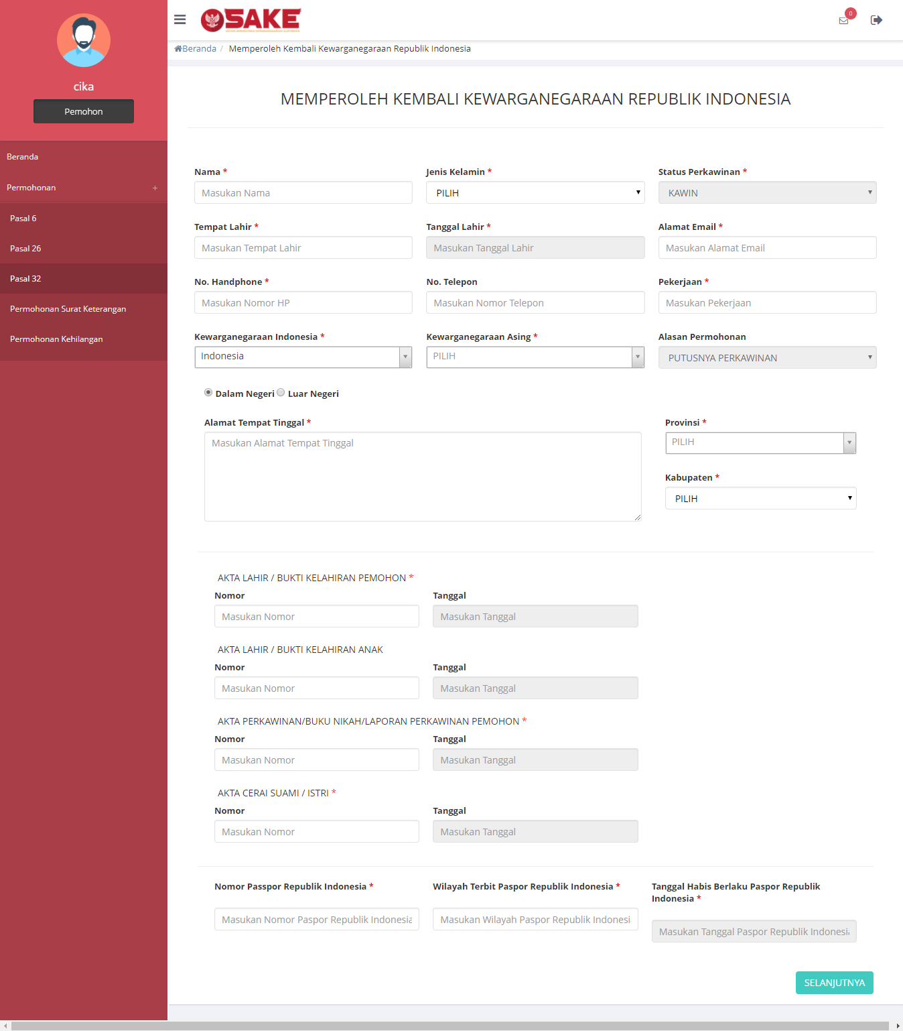Click the scrollbar right arrow
This screenshot has height=1031, width=903.
click(898, 1026)
